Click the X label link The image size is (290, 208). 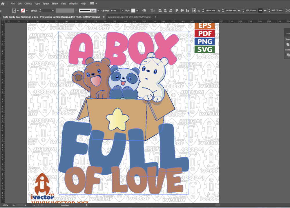coord(199,11)
